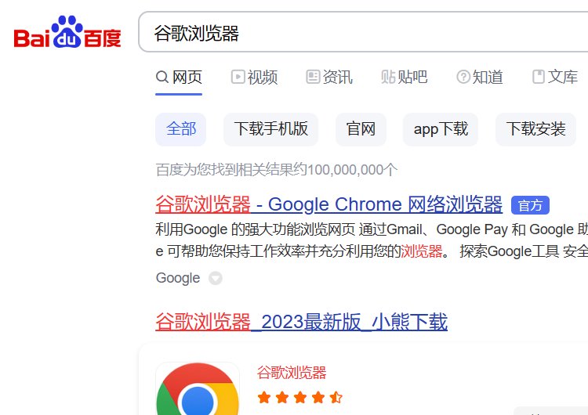Viewport: 588px width, 415px height.
Task: Choose the 下载安装 filter chip
Action: [535, 129]
